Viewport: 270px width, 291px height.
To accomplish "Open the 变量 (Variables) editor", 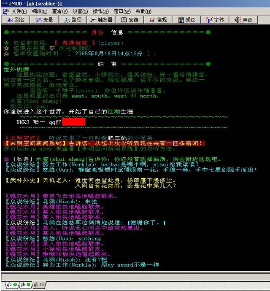I will click(44, 20).
